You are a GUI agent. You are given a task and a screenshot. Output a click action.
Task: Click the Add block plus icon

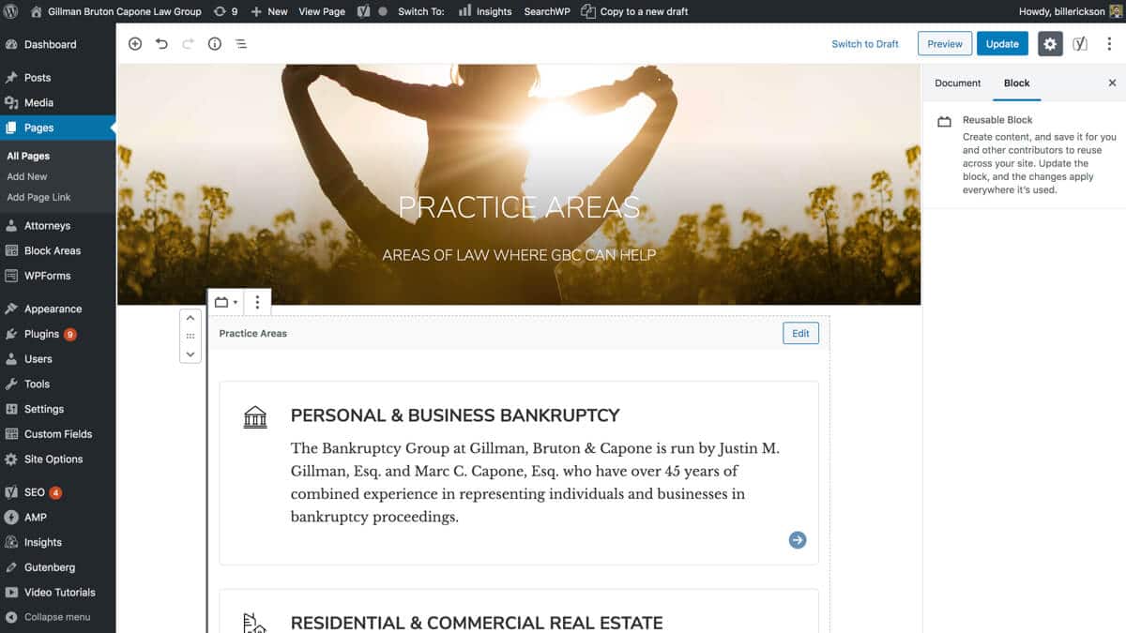tap(135, 44)
